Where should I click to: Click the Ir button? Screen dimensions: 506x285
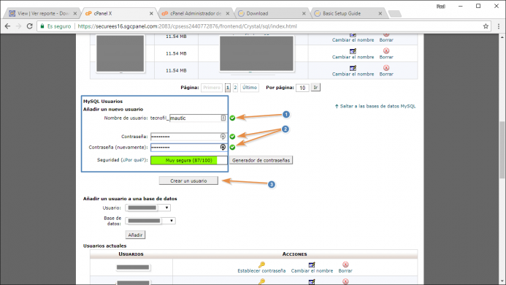(x=315, y=88)
